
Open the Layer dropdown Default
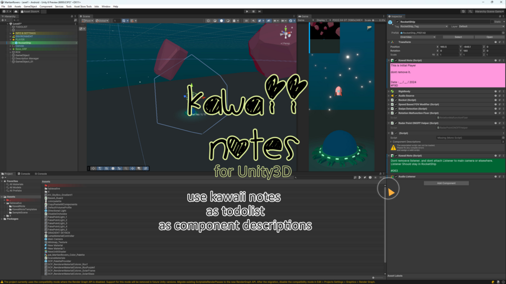[481, 27]
